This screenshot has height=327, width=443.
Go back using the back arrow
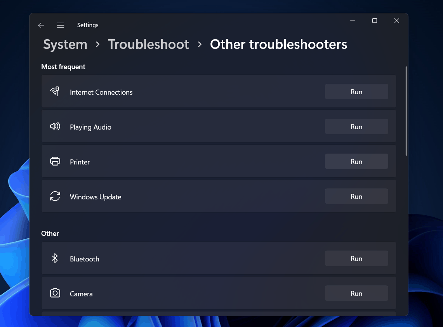pyautogui.click(x=41, y=25)
